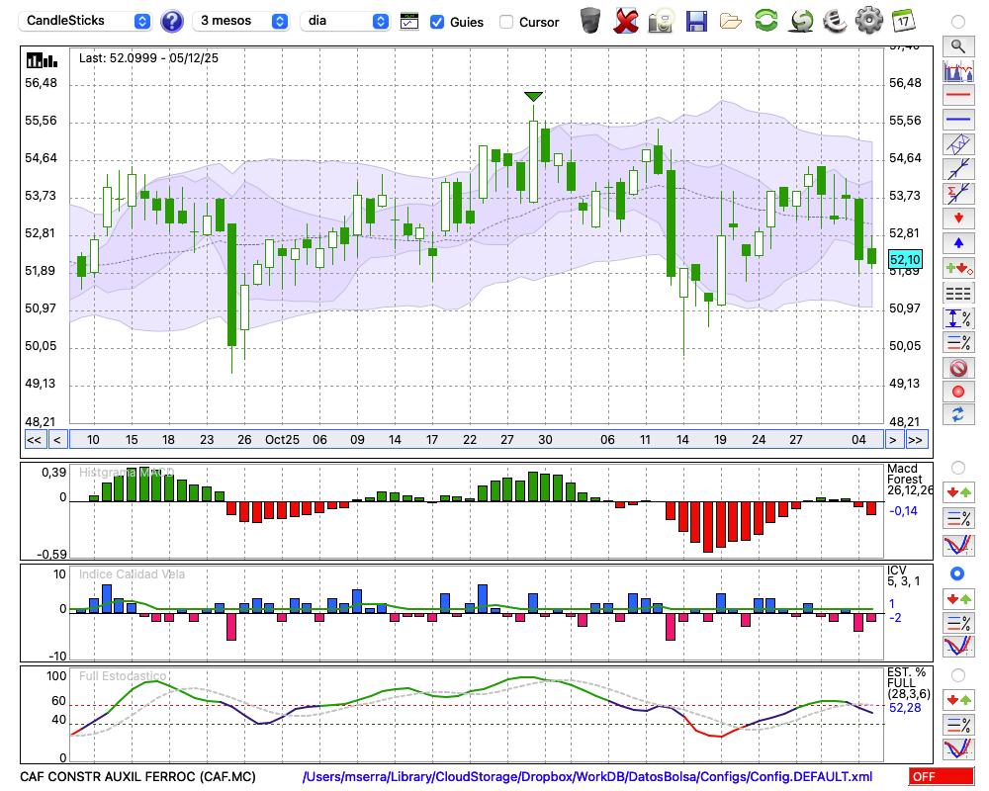Click the Histograma MACD panel title
The image size is (989, 791).
click(x=127, y=472)
